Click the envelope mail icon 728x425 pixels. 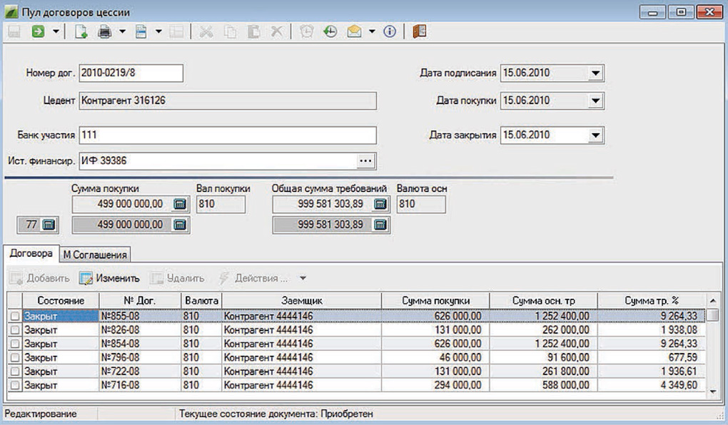(x=355, y=32)
